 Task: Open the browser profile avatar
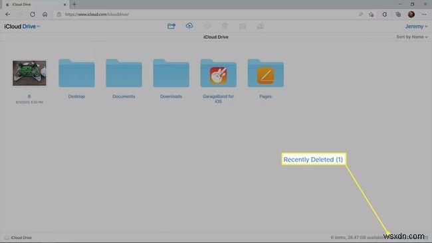[411, 15]
